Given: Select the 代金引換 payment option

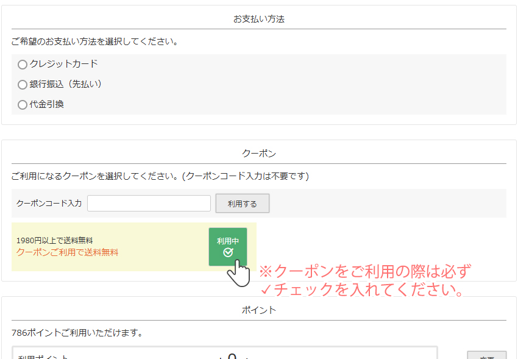Looking at the screenshot, I should [x=23, y=104].
